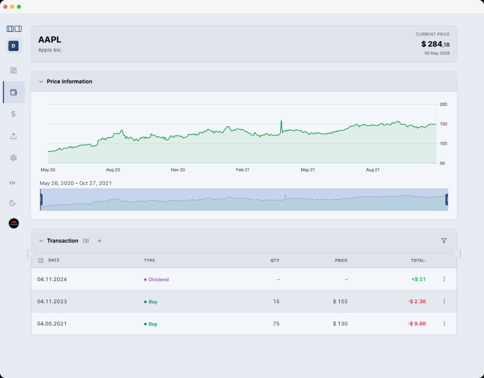Click the $ 130 price cell
The image size is (484, 378).
click(x=340, y=324)
